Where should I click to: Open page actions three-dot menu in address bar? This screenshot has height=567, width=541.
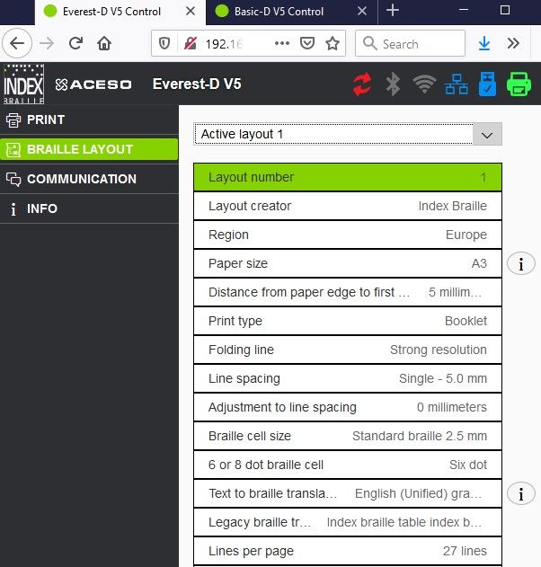point(282,43)
